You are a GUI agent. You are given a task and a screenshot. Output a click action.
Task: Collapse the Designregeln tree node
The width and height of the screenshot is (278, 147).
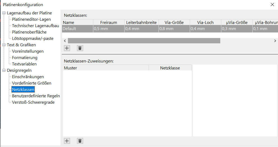coord(4,70)
